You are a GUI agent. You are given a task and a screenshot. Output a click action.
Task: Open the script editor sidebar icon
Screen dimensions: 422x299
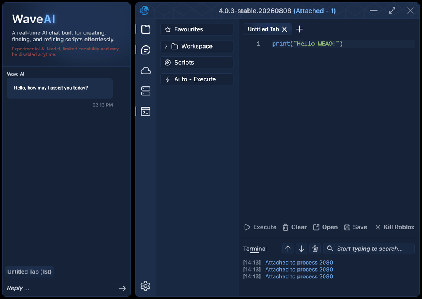click(x=146, y=29)
